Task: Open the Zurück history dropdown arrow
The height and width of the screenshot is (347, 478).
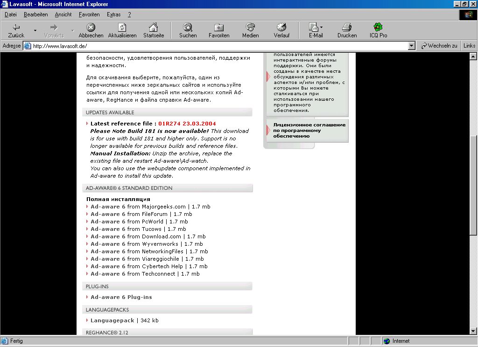Action: tap(35, 30)
